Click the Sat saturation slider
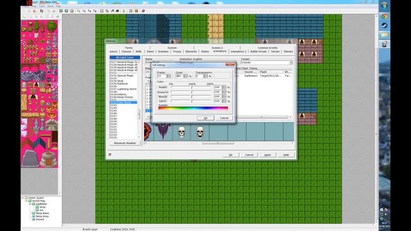Viewport: 411px width, 231px height. pos(191,101)
